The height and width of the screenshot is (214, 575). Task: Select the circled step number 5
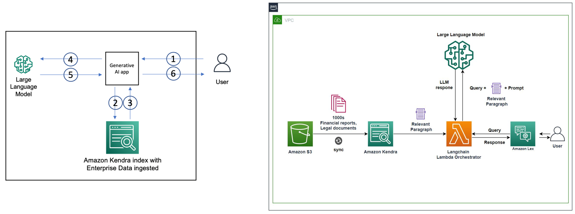(x=70, y=75)
